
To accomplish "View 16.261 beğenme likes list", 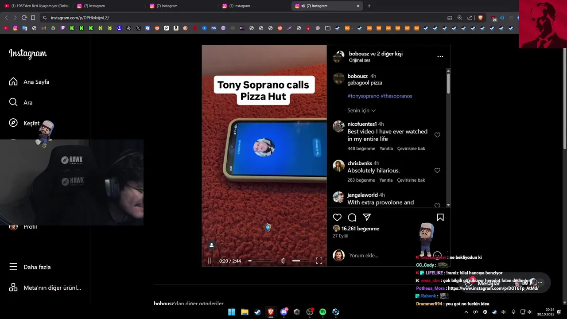I will pos(361,229).
